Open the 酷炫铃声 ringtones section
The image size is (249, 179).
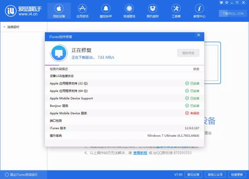click(x=106, y=11)
